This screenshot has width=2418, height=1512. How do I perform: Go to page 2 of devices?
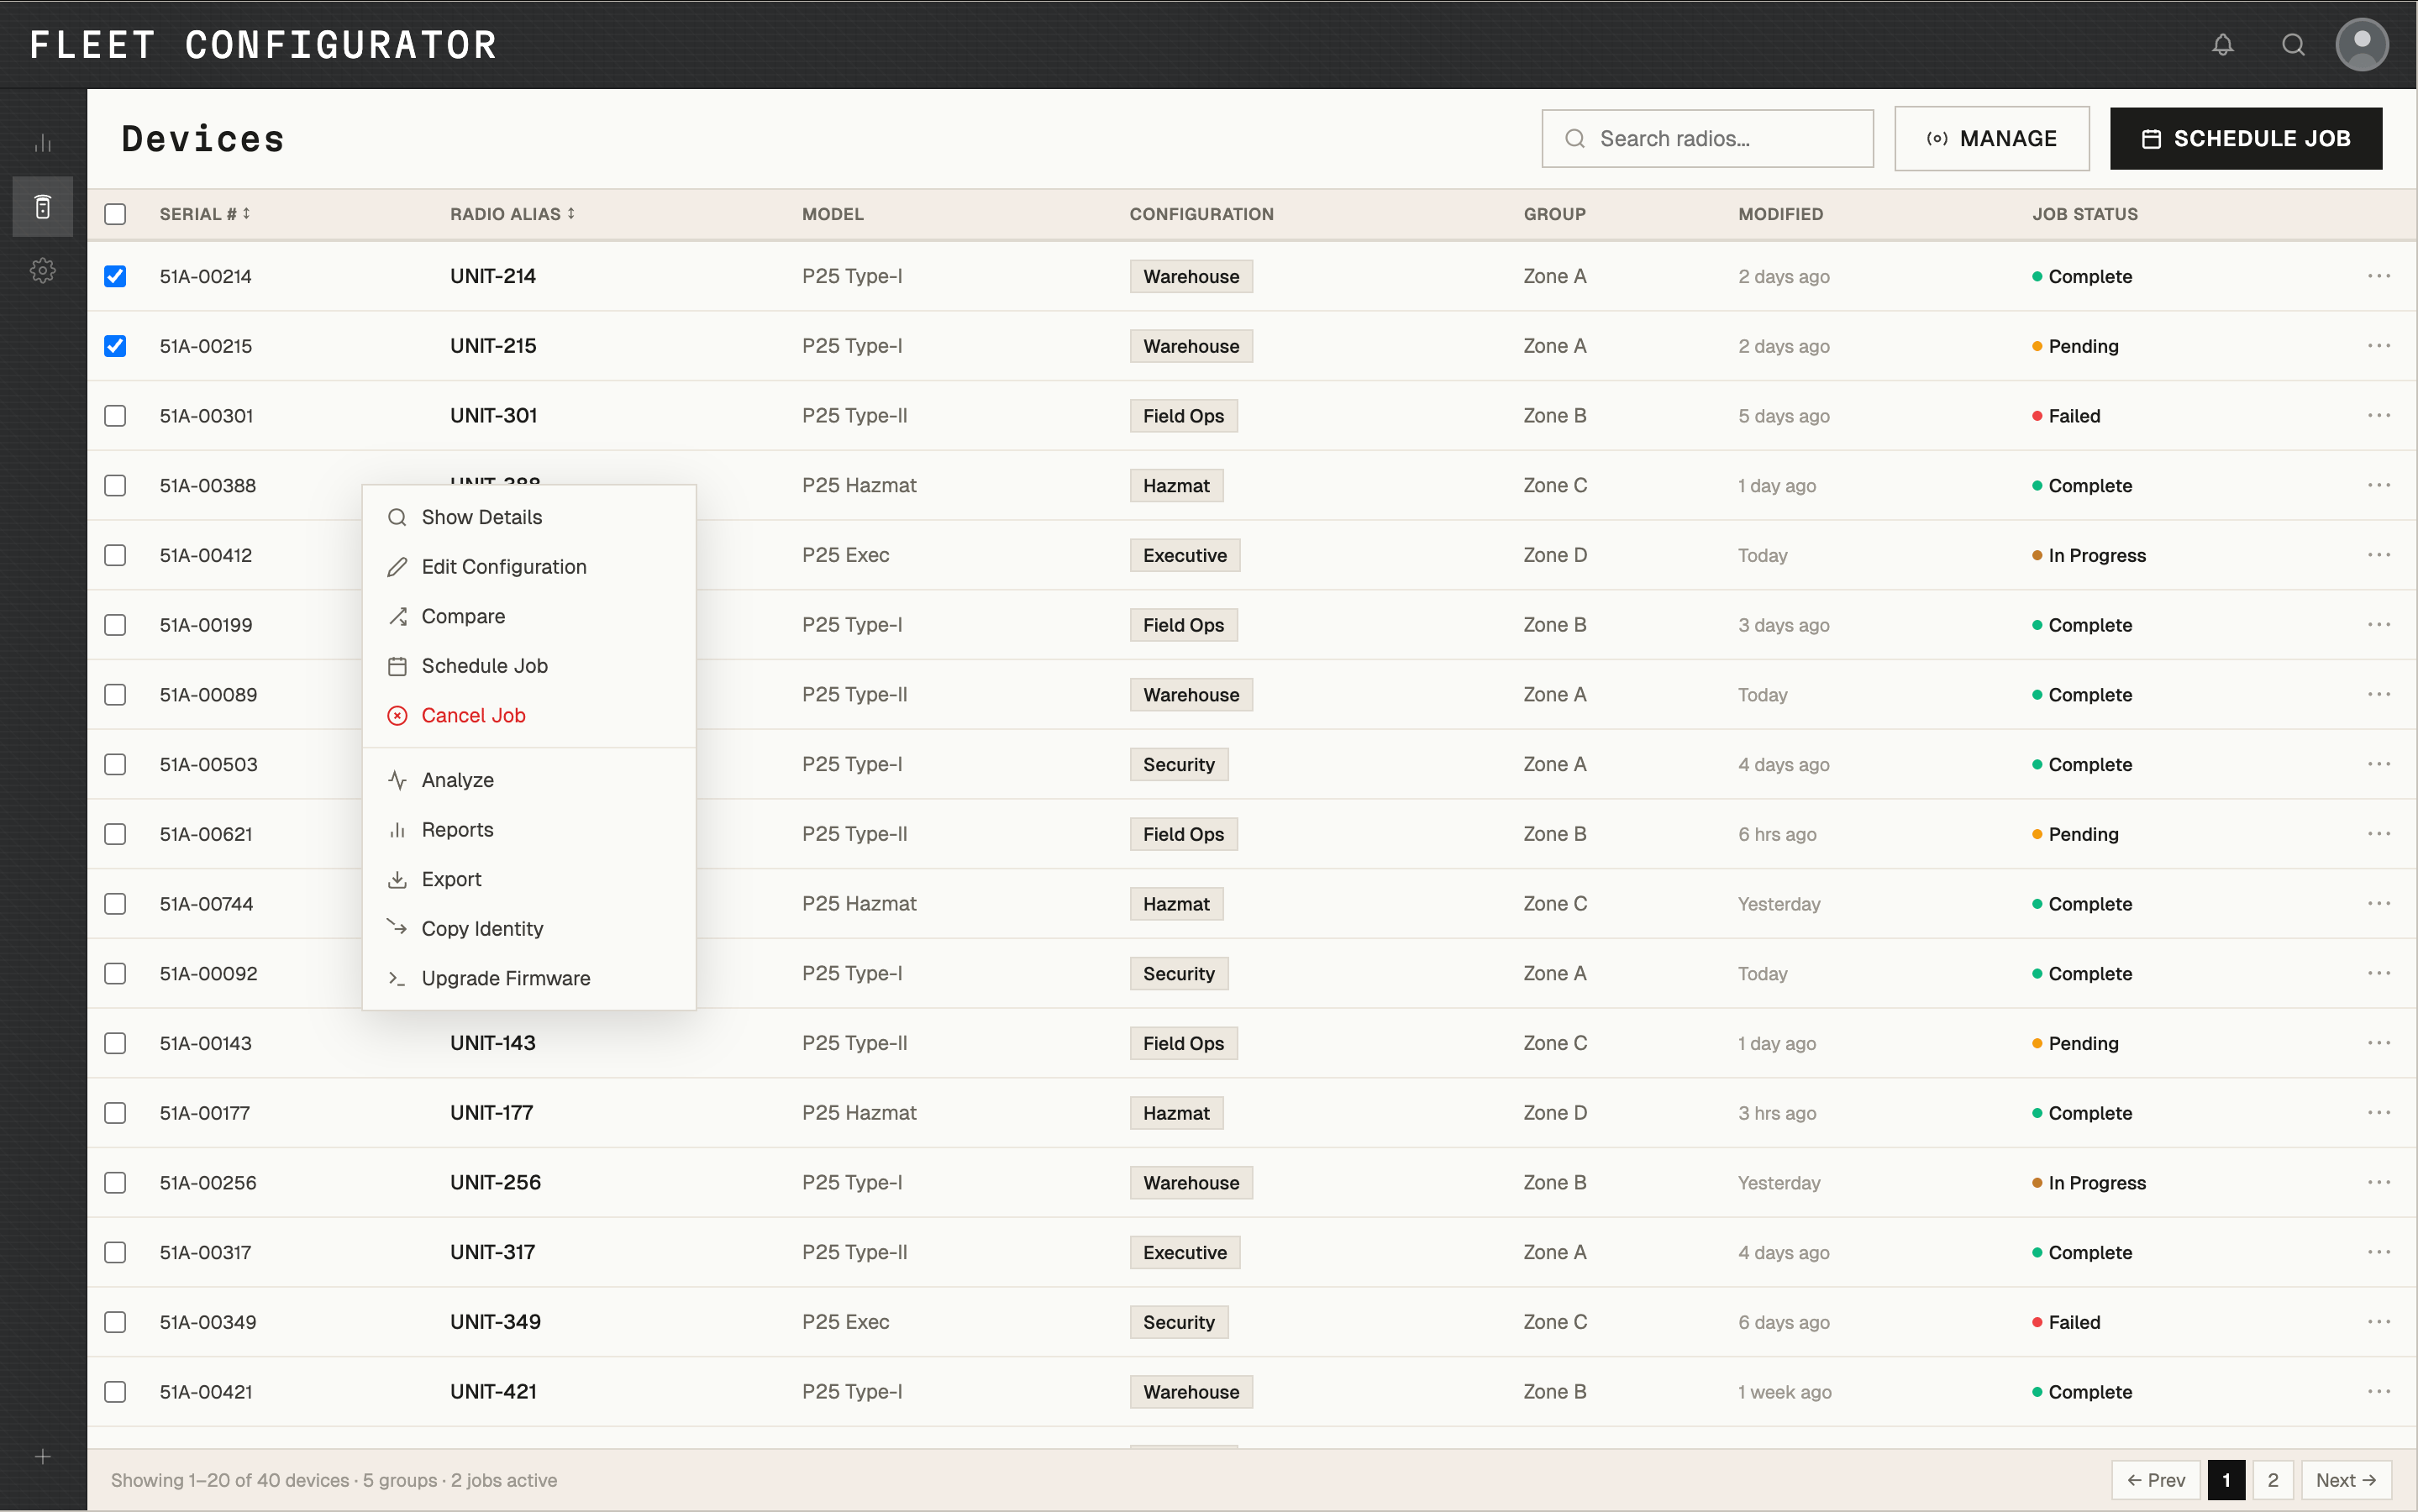[2272, 1479]
